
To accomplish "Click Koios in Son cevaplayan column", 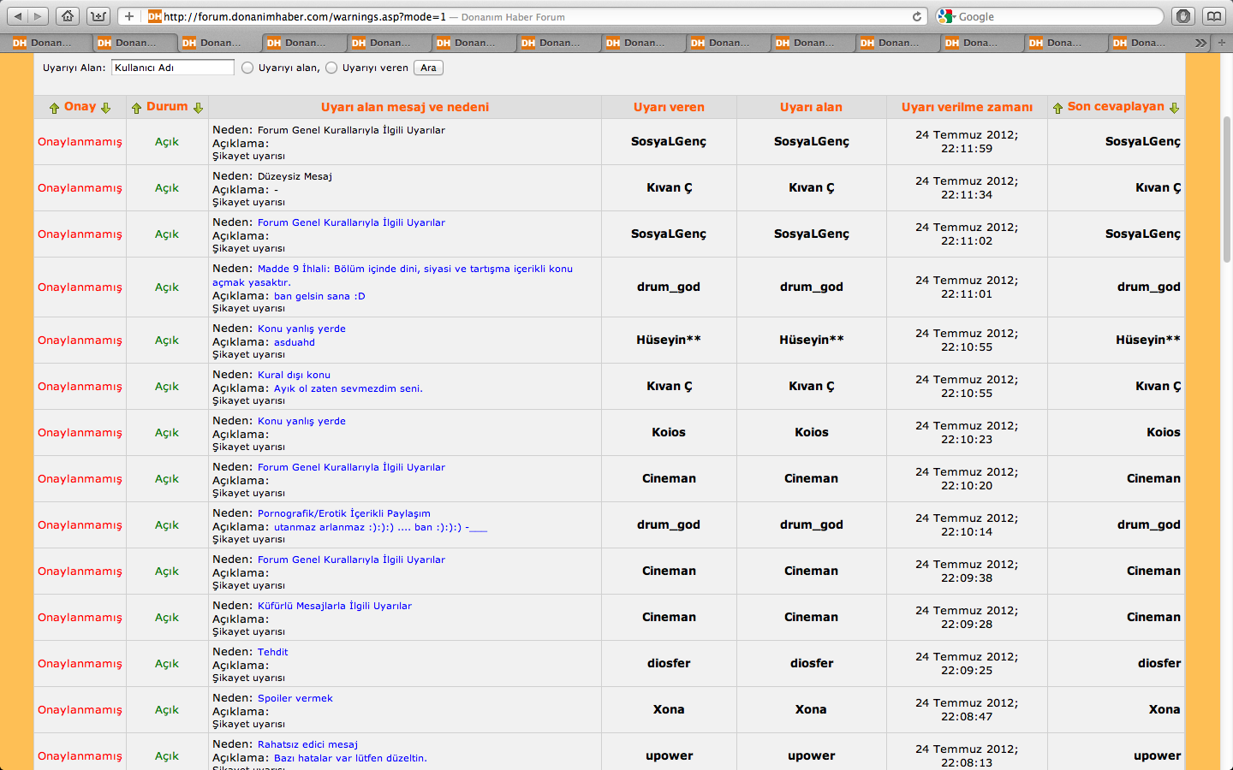I will [1164, 432].
